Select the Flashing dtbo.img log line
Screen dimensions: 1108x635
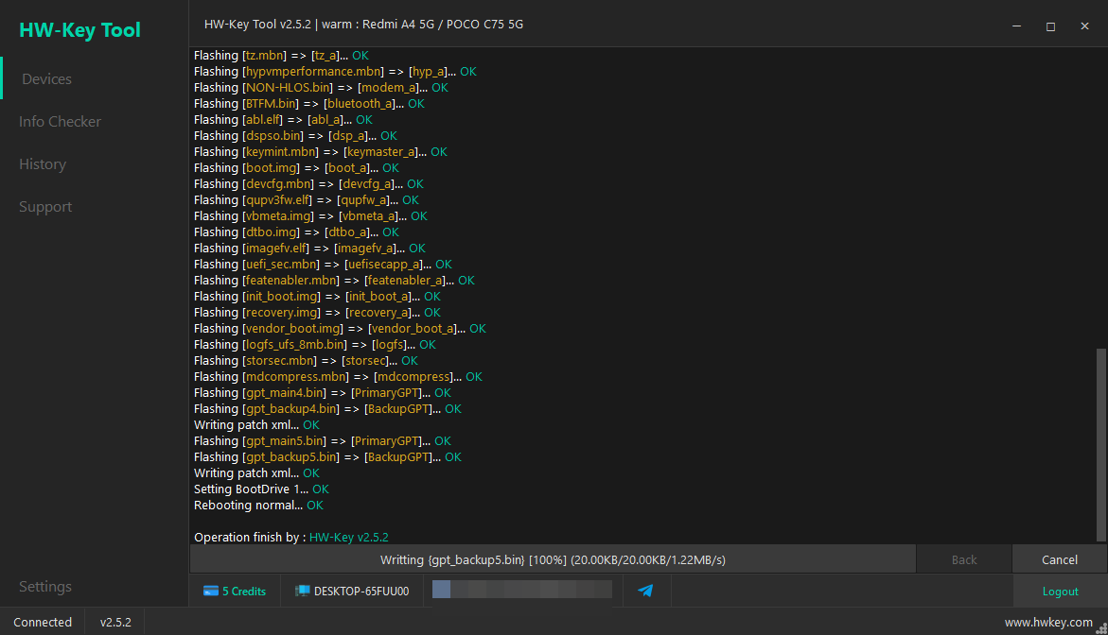pyautogui.click(x=296, y=232)
